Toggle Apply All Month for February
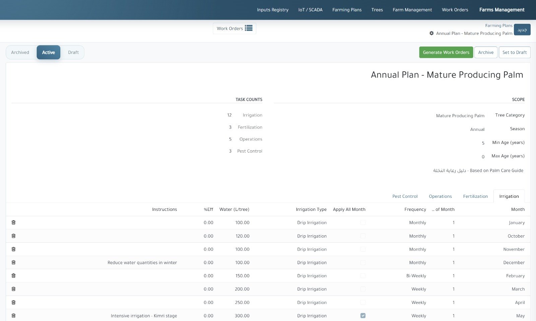This screenshot has height=321, width=536. tap(363, 276)
